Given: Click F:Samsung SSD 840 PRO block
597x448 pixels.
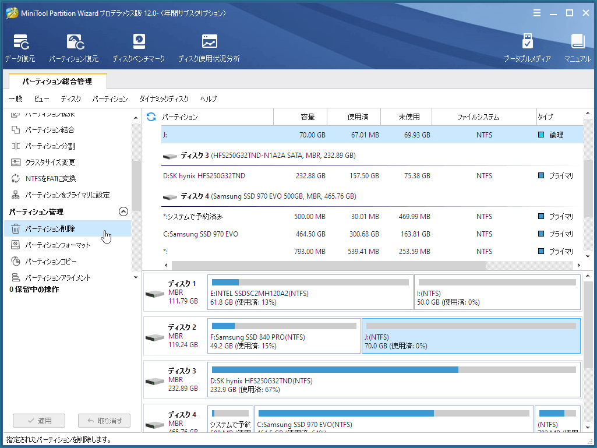Looking at the screenshot, I should tap(284, 336).
